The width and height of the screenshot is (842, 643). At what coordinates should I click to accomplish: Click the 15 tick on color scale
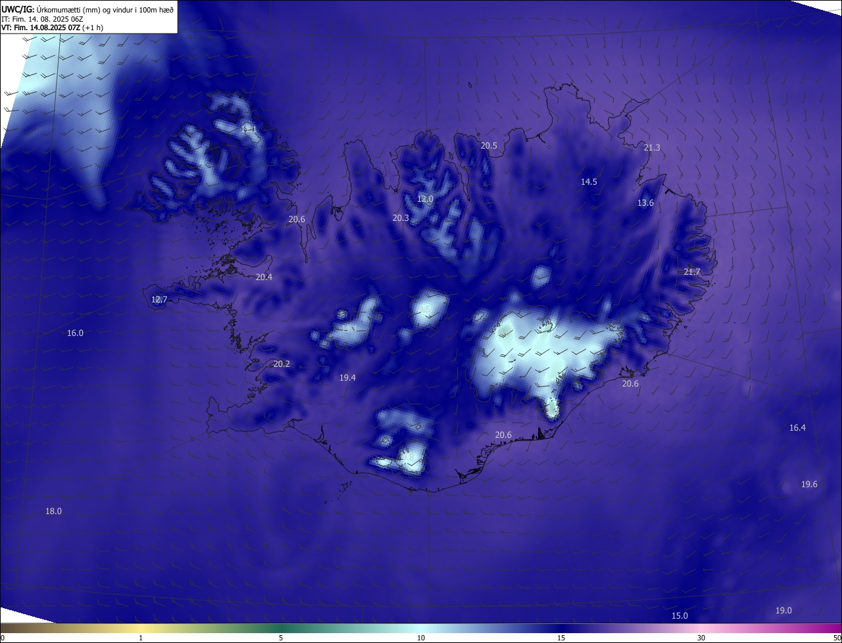561,638
